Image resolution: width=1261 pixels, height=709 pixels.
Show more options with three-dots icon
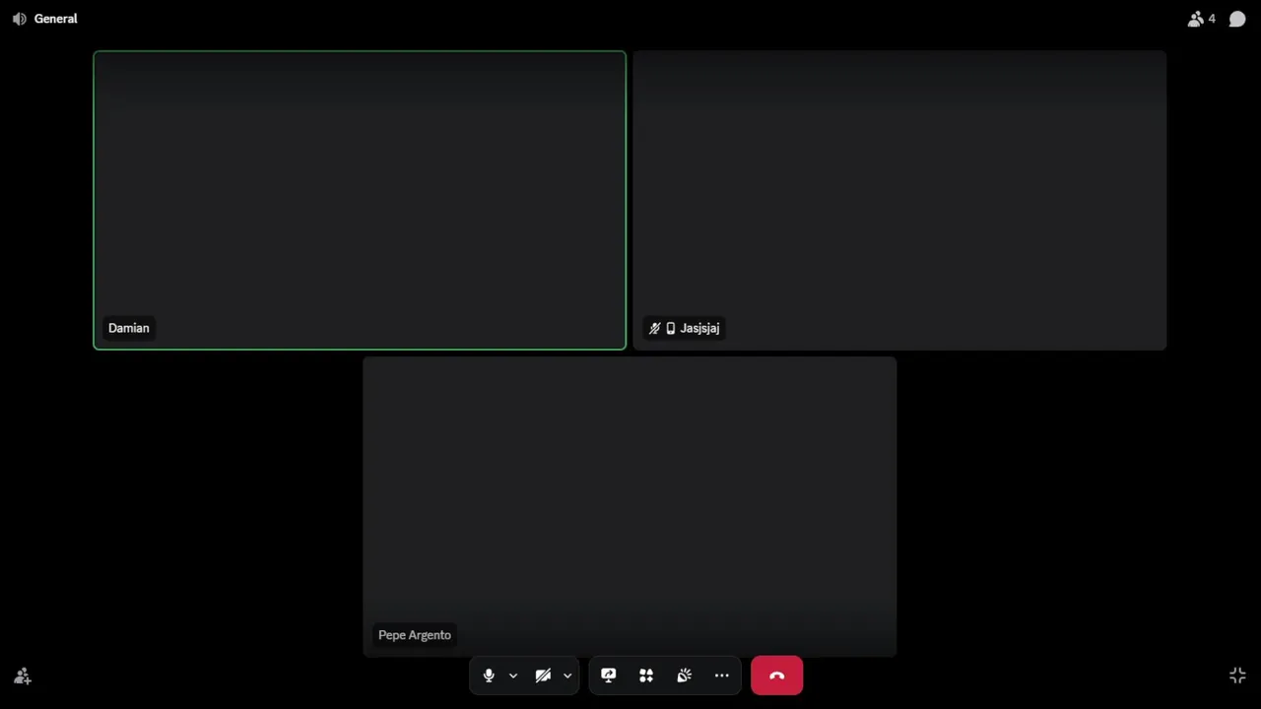point(722,676)
